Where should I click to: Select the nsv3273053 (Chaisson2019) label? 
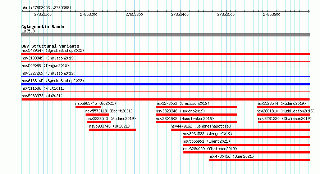[182, 103]
